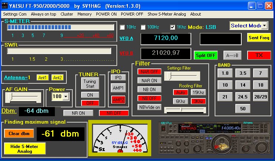
Task: Click the Yaesu transceiver picture
Action: pyautogui.click(x=214, y=138)
